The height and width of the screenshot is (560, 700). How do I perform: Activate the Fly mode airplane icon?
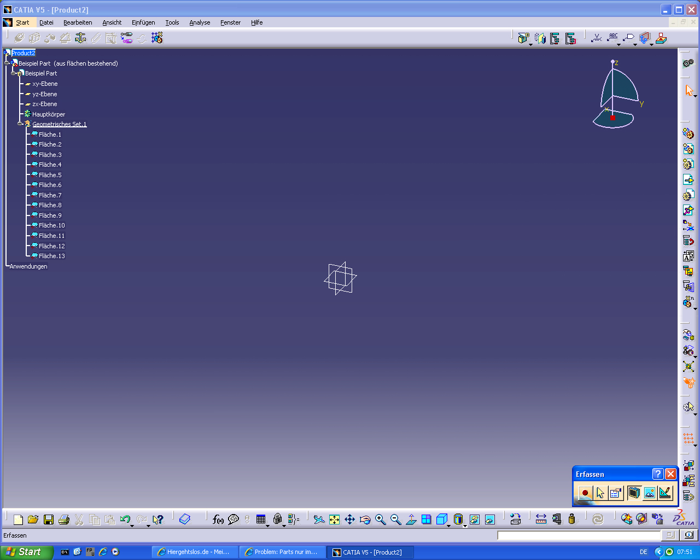(x=319, y=520)
